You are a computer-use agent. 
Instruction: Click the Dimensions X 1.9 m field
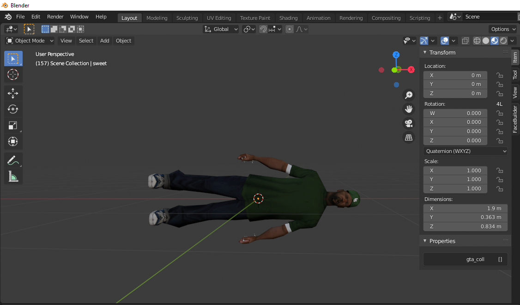coord(466,208)
